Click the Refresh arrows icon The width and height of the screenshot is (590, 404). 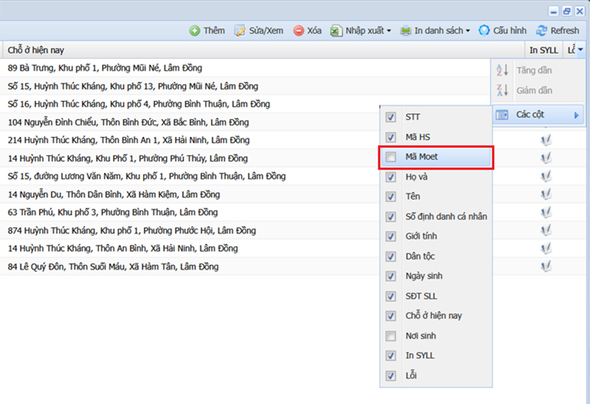(541, 31)
